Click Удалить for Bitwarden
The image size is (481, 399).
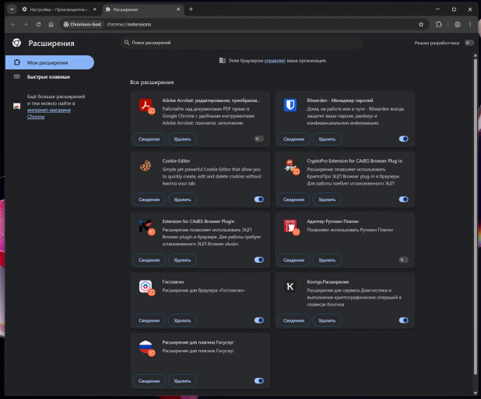(327, 139)
